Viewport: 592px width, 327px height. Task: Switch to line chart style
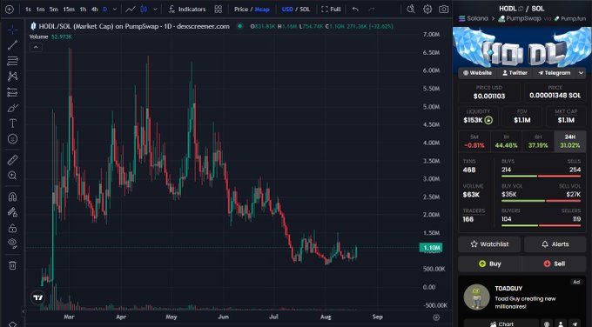pyautogui.click(x=131, y=9)
